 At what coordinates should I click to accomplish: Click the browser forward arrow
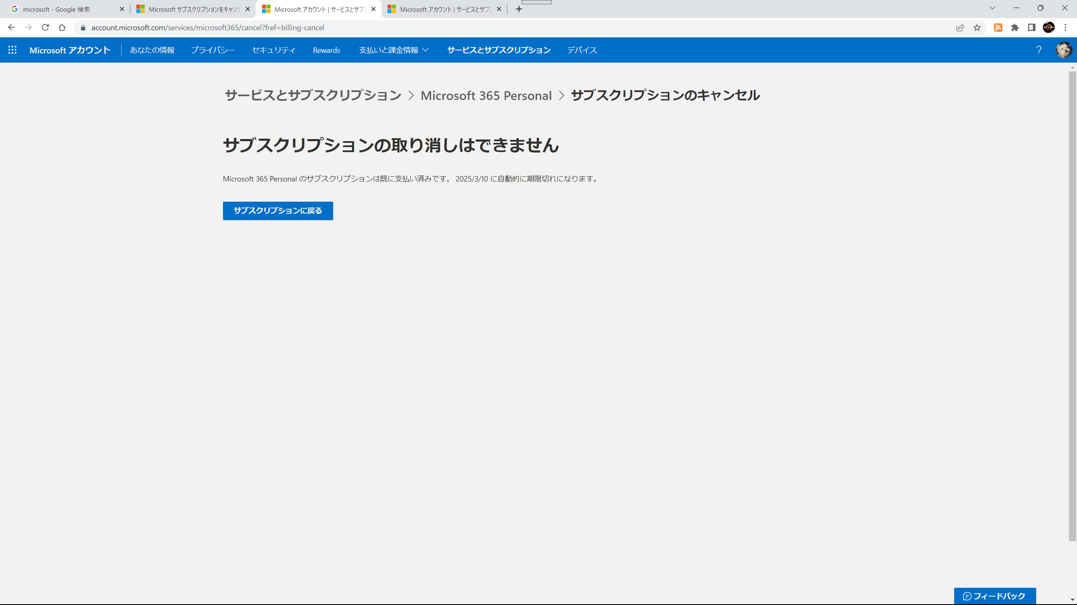click(x=28, y=27)
